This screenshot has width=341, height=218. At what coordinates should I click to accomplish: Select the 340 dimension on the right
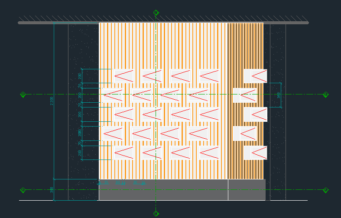279,95
